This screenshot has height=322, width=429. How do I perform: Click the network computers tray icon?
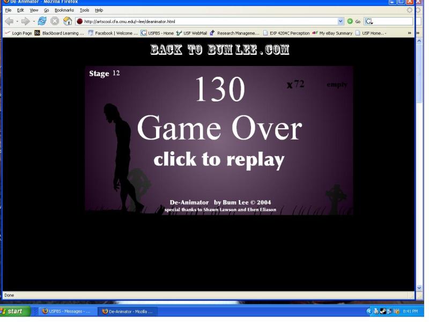click(389, 311)
